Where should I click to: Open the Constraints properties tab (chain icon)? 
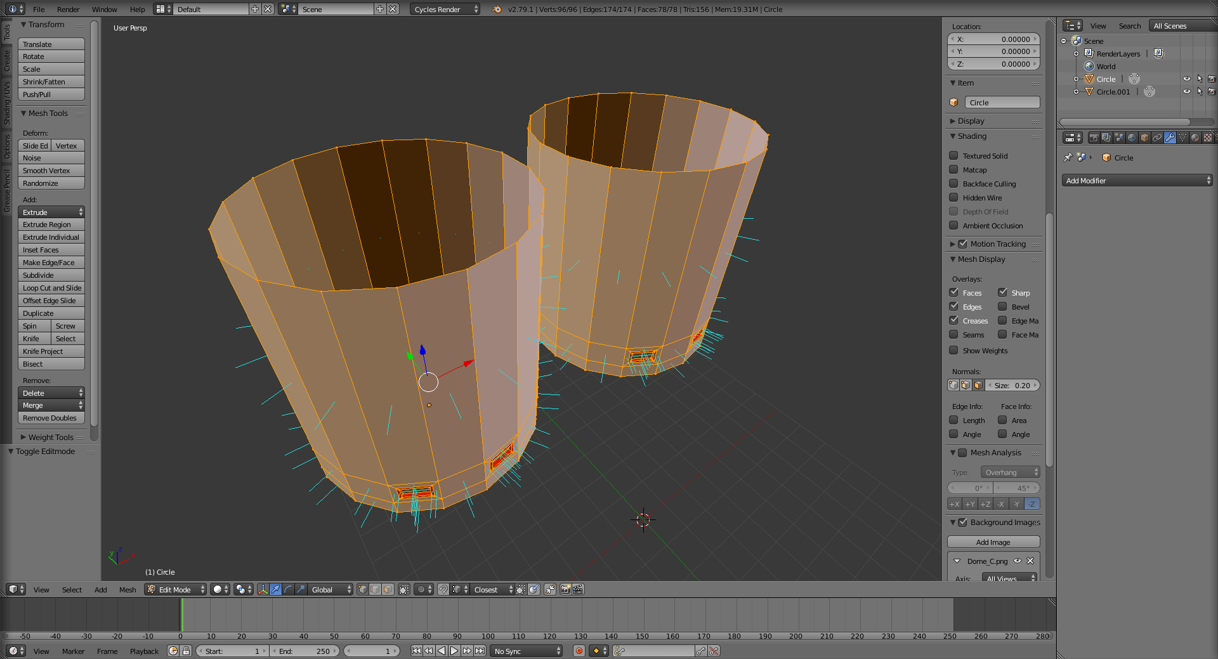1157,138
